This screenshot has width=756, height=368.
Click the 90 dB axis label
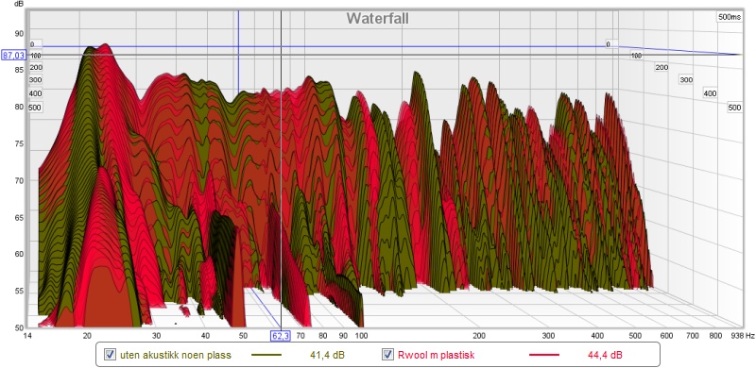tap(19, 34)
